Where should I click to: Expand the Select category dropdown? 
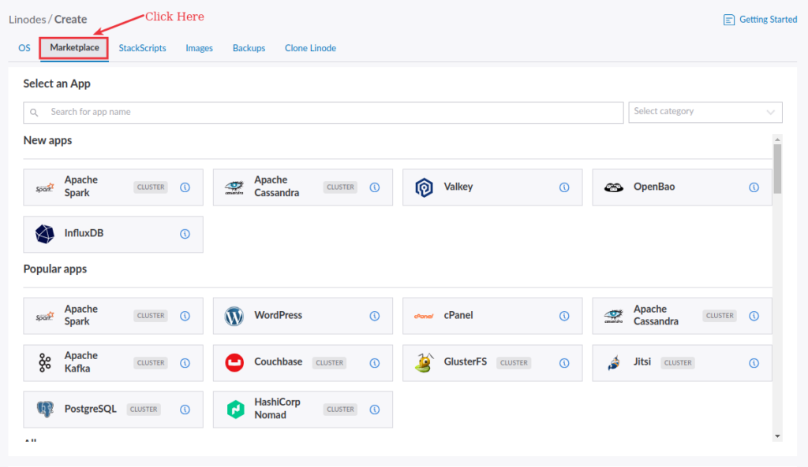(x=705, y=112)
